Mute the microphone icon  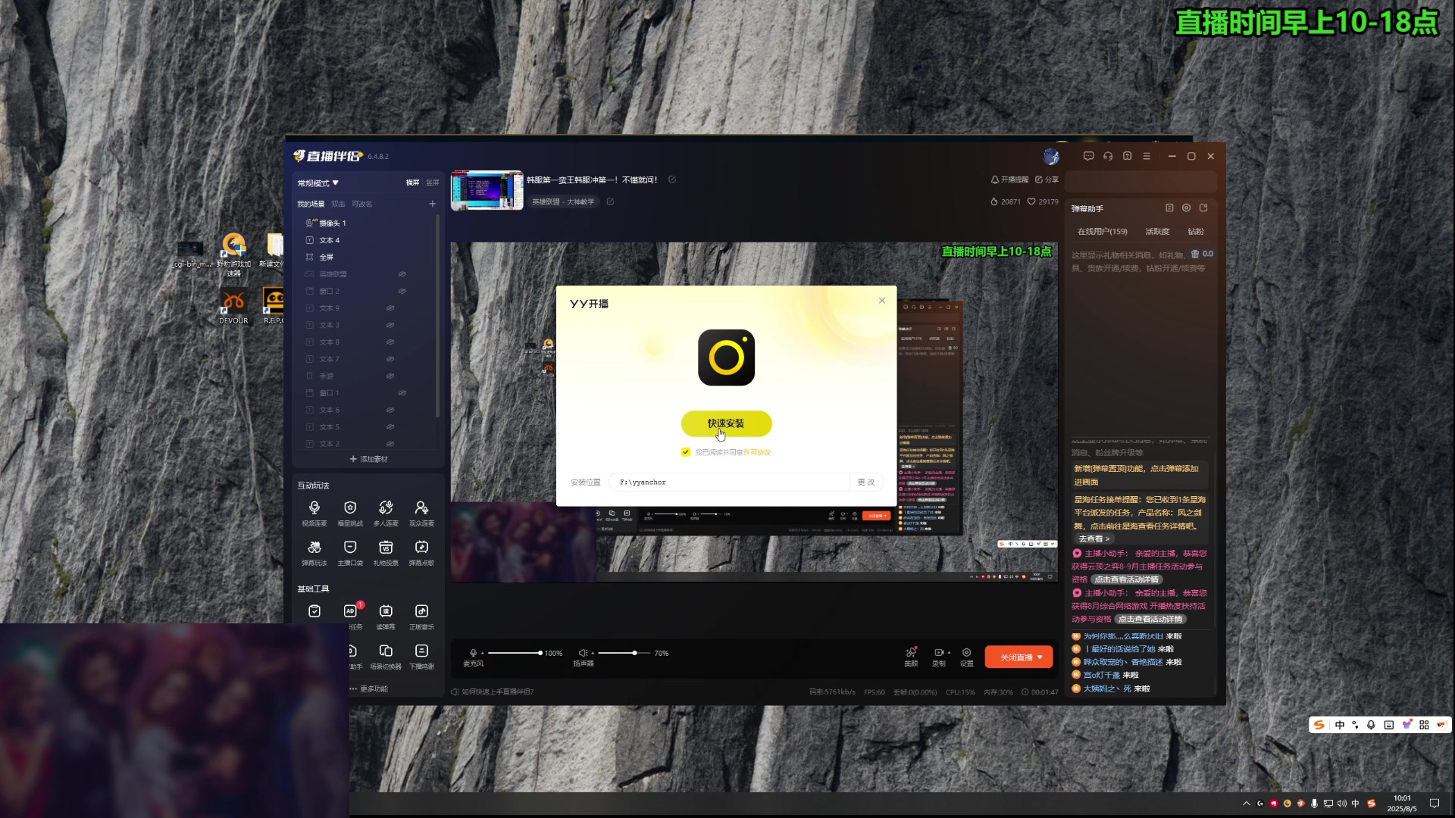(473, 653)
